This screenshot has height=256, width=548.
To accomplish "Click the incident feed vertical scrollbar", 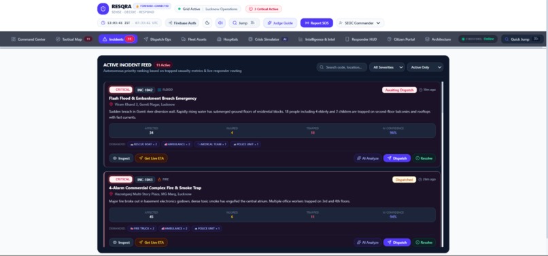I will [442, 164].
